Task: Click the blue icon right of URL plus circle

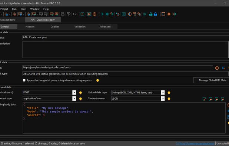Action: [223, 68]
